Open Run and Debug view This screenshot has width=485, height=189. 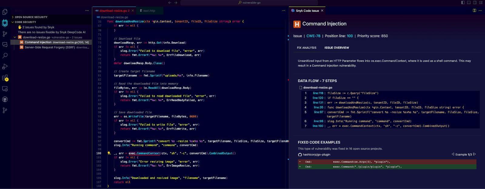point(5,67)
